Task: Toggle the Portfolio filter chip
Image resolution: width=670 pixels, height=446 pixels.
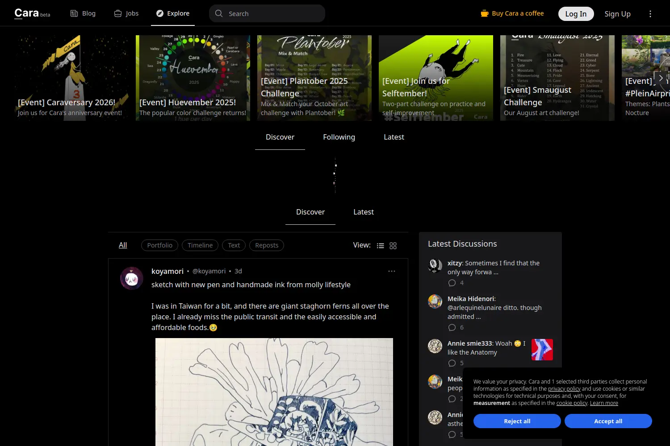Action: tap(160, 245)
